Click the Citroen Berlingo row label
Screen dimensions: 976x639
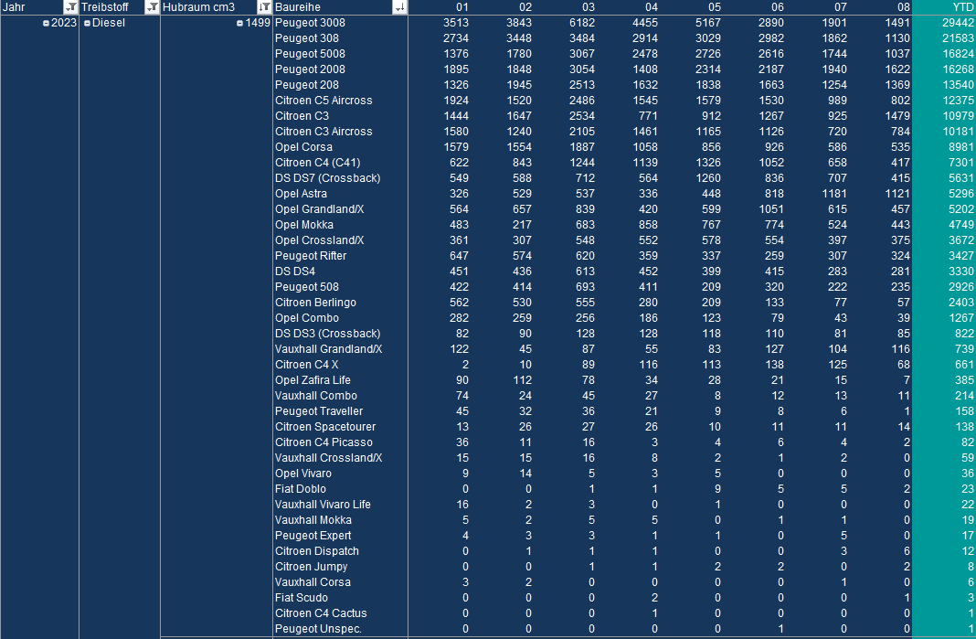tap(315, 303)
